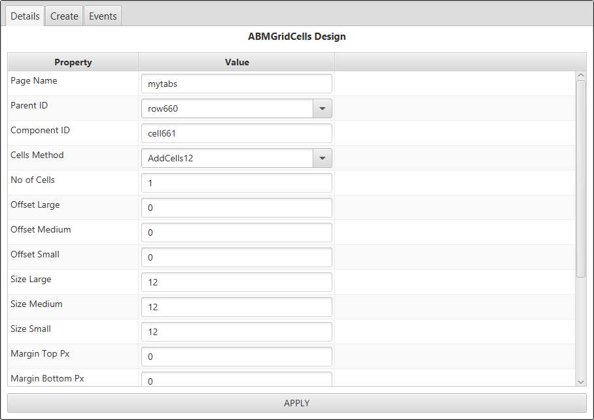Click the No of Cells field

[x=236, y=183]
